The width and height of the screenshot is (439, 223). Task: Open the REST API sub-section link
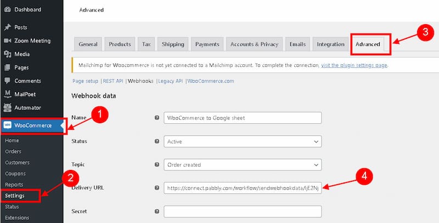pos(113,81)
